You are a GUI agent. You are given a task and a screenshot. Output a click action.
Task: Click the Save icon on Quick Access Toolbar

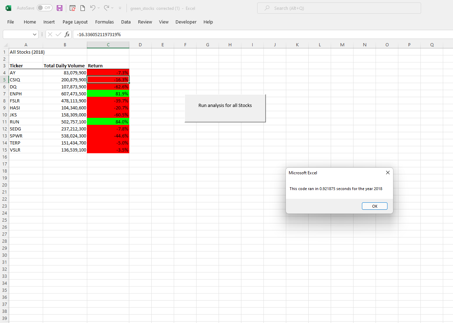tap(60, 8)
